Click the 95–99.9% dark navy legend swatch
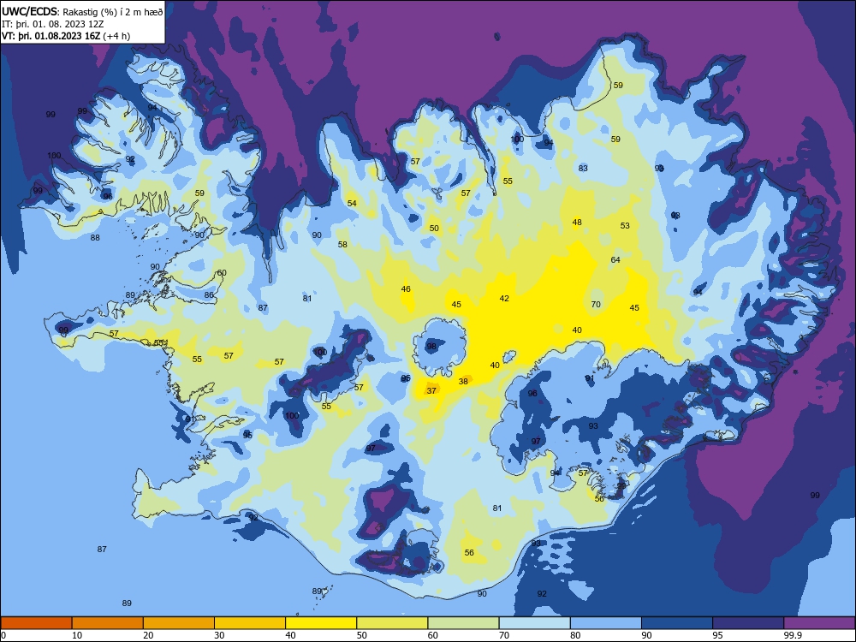Screen dimensions: 856x642 click(x=748, y=623)
